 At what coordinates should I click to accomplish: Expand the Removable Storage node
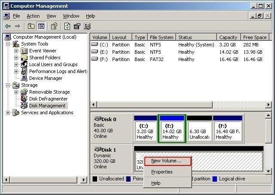pos(16,92)
